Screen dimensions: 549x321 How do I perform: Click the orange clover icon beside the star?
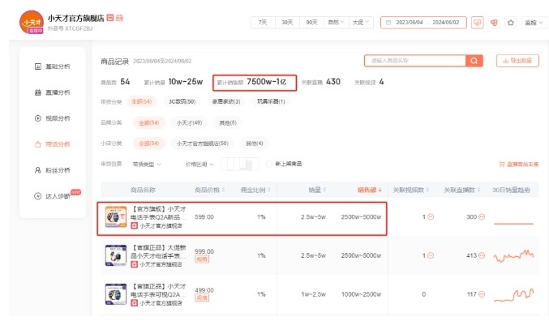[x=494, y=23]
